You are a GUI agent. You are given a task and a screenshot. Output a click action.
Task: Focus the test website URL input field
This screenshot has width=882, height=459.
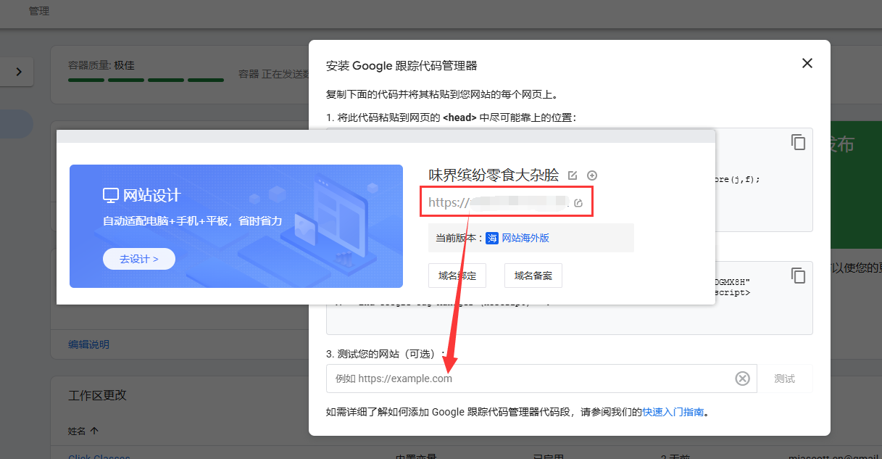pos(529,379)
